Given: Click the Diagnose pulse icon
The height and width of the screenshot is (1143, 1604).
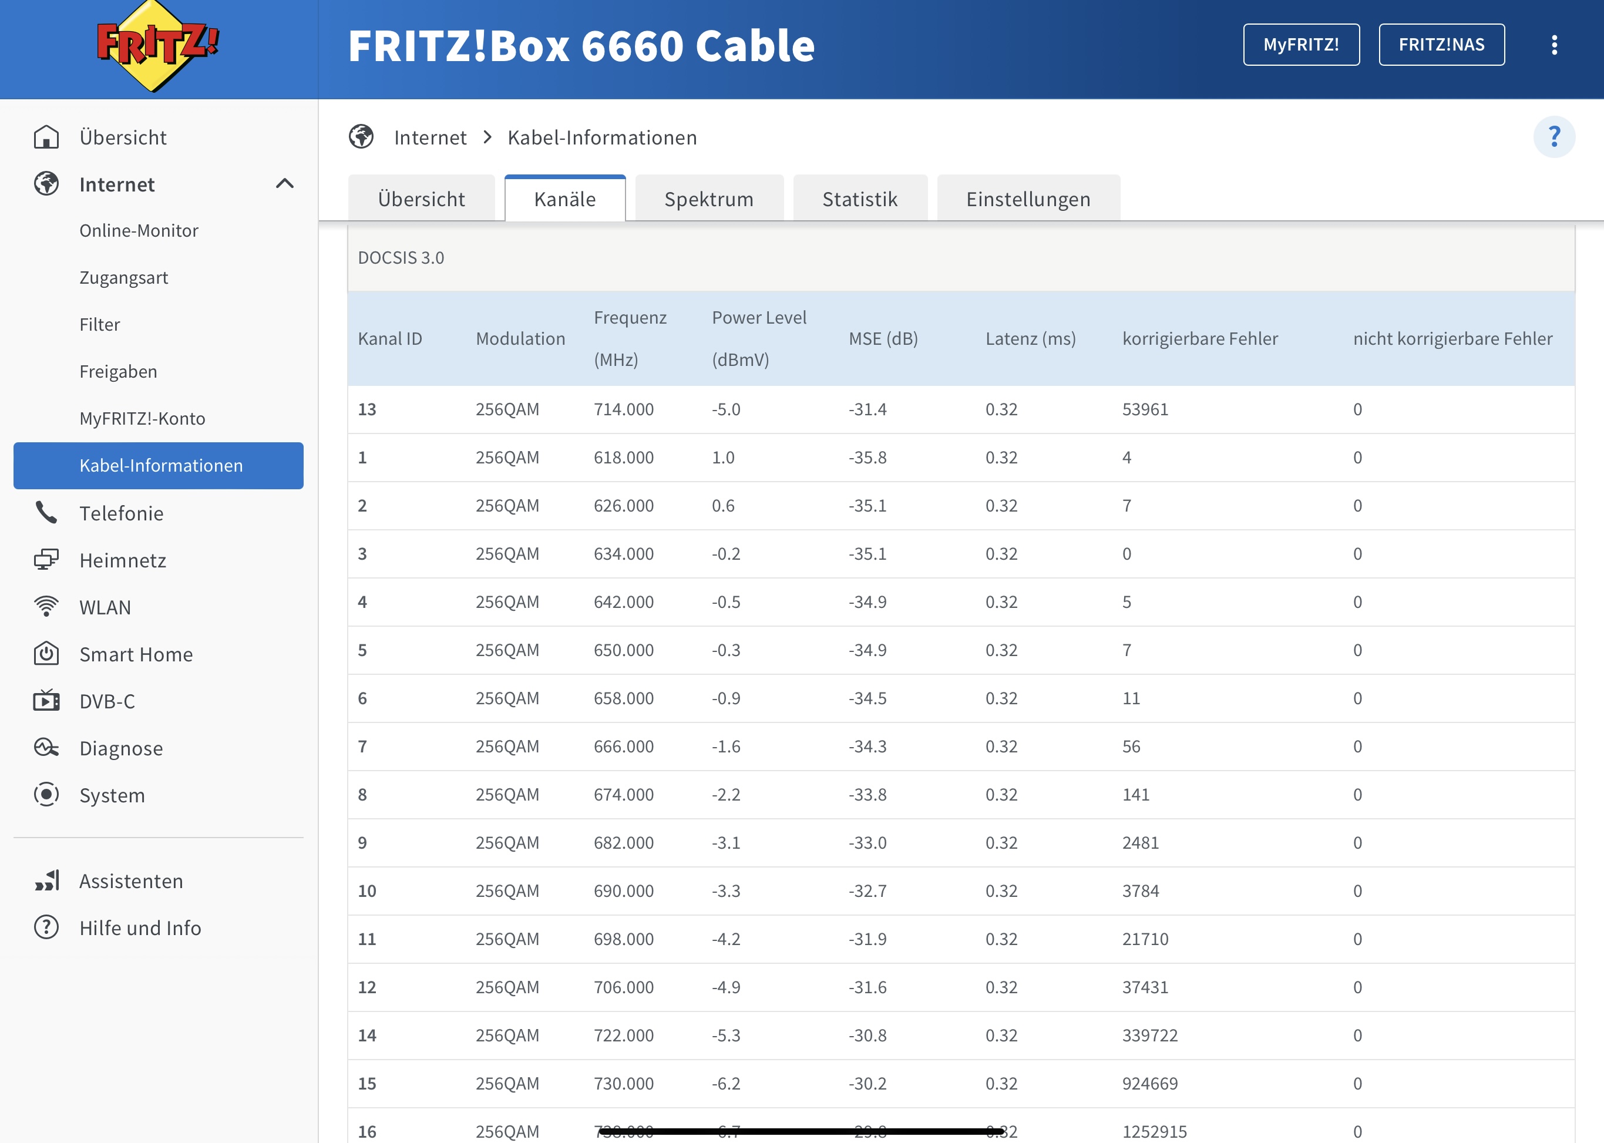Looking at the screenshot, I should click(46, 748).
